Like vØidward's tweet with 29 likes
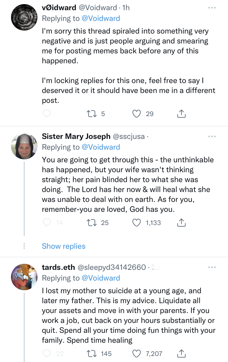The height and width of the screenshot is (362, 228). click(137, 114)
